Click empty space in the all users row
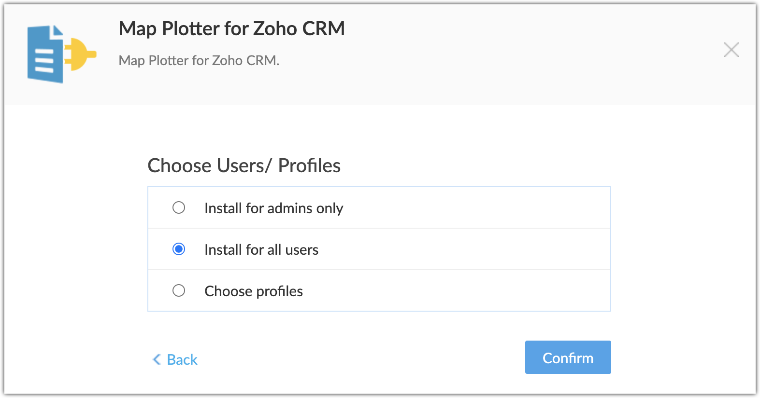The image size is (760, 398). click(x=464, y=249)
